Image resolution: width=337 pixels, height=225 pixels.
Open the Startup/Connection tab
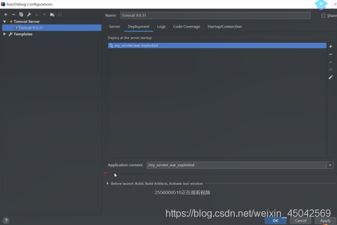(224, 27)
